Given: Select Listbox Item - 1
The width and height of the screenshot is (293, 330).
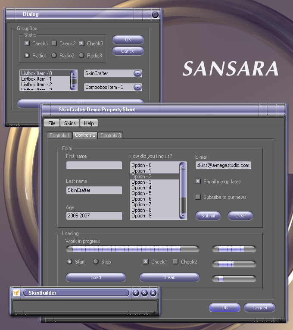Looking at the screenshot, I should [45, 79].
